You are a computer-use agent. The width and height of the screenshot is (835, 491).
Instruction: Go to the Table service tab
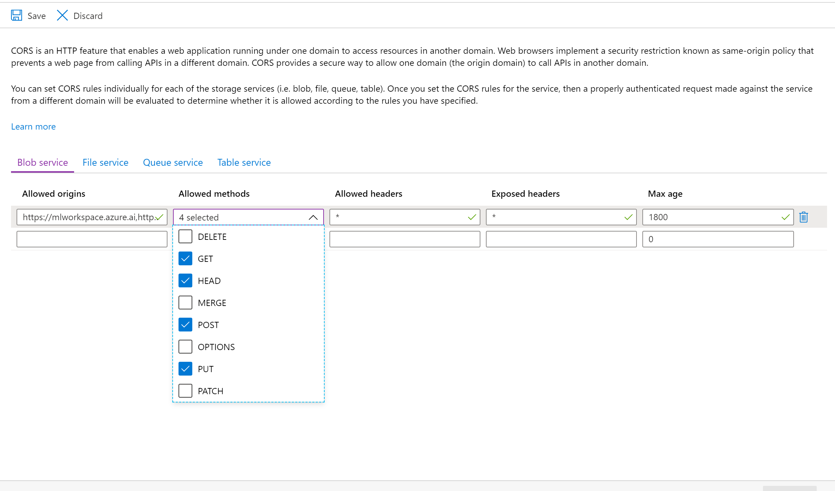tap(244, 162)
